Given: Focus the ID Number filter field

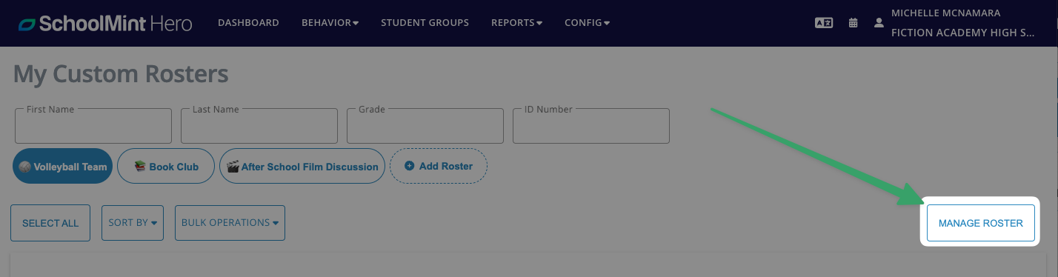Looking at the screenshot, I should click(591, 126).
